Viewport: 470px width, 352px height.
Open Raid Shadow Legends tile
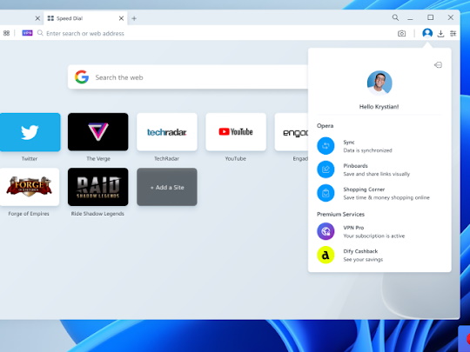[98, 187]
